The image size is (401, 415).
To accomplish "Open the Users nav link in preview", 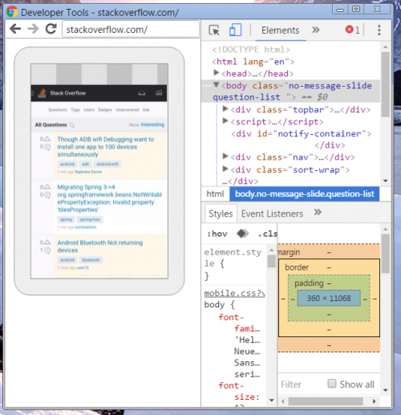I will (x=89, y=110).
